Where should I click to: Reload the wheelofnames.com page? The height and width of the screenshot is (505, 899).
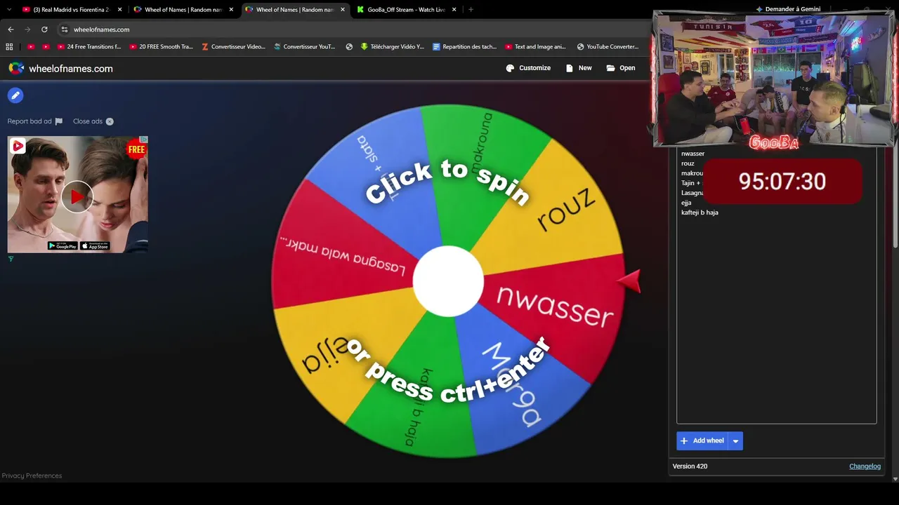pos(44,29)
